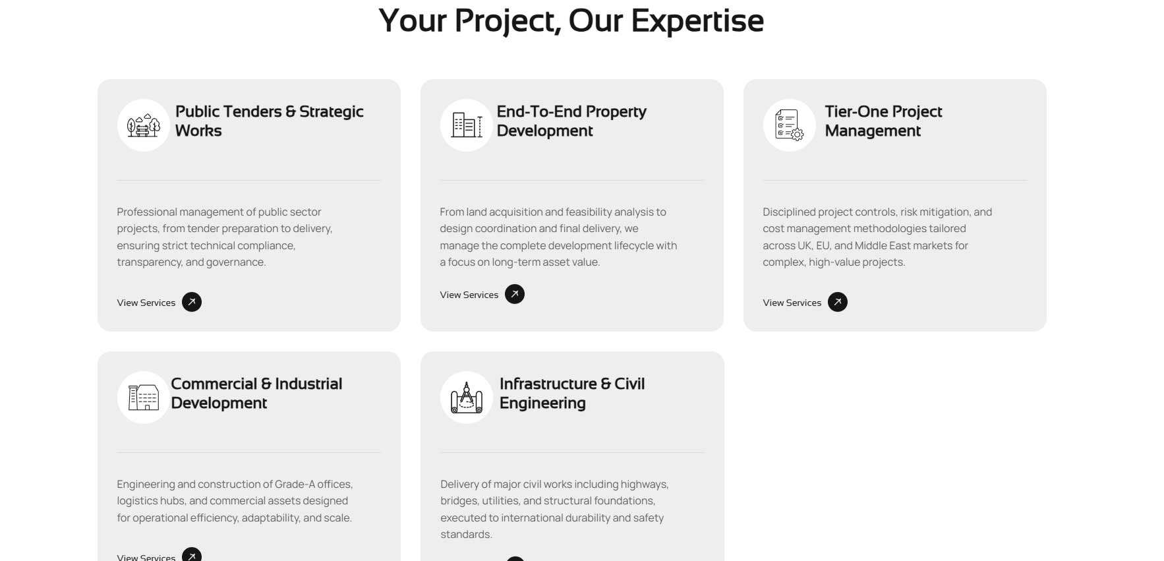Click arrow icon under Project Management description
The width and height of the screenshot is (1164, 561).
[x=838, y=302]
